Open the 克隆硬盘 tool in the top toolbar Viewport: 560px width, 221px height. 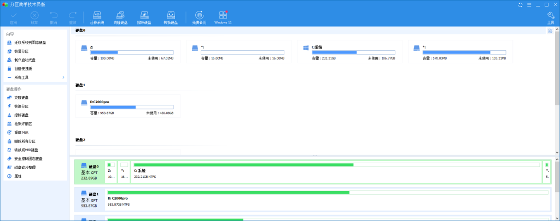pos(120,17)
